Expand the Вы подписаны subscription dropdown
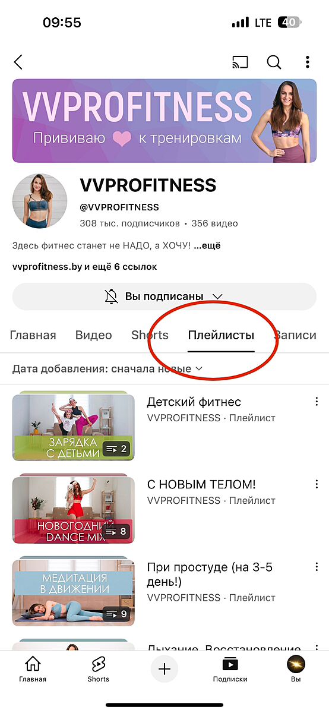 164,296
